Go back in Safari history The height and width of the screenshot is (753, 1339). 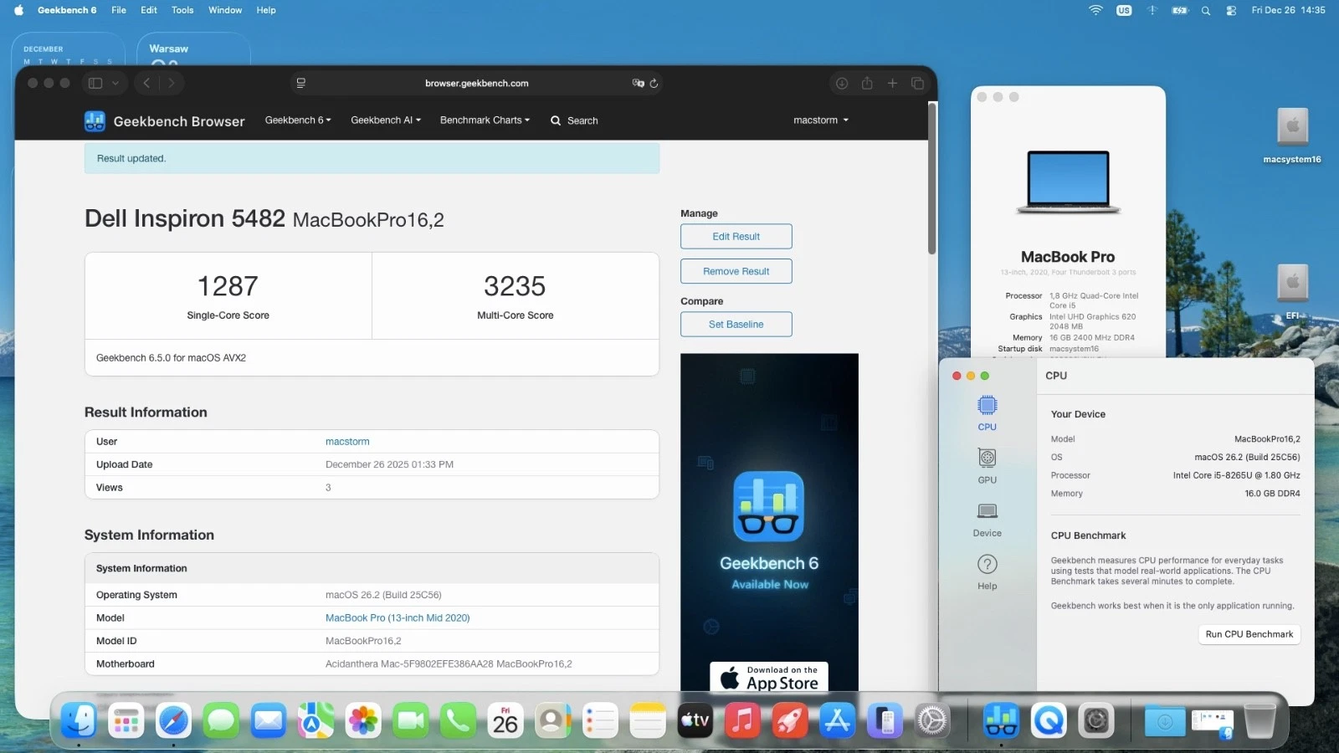[146, 83]
